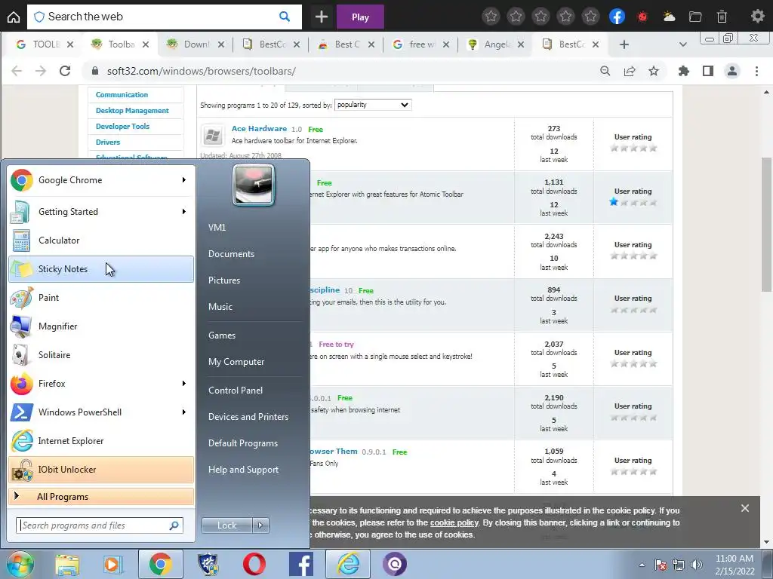
Task: Open Magnifier in the Start menu
Action: tap(101, 326)
